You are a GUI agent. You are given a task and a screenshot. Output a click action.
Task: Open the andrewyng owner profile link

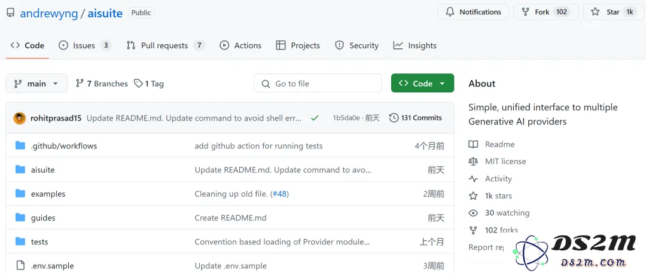[x=48, y=13]
